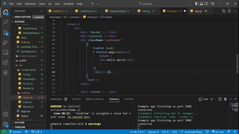
Task: Open the Search view in activity bar
Action: pos(5,22)
